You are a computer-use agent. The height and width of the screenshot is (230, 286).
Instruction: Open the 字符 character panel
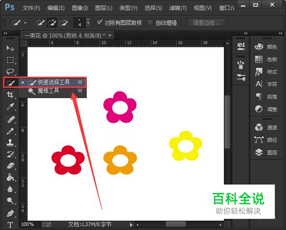[266, 84]
